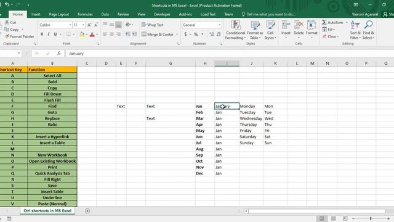
Task: Switch to the Page Layout tab
Action: (59, 14)
